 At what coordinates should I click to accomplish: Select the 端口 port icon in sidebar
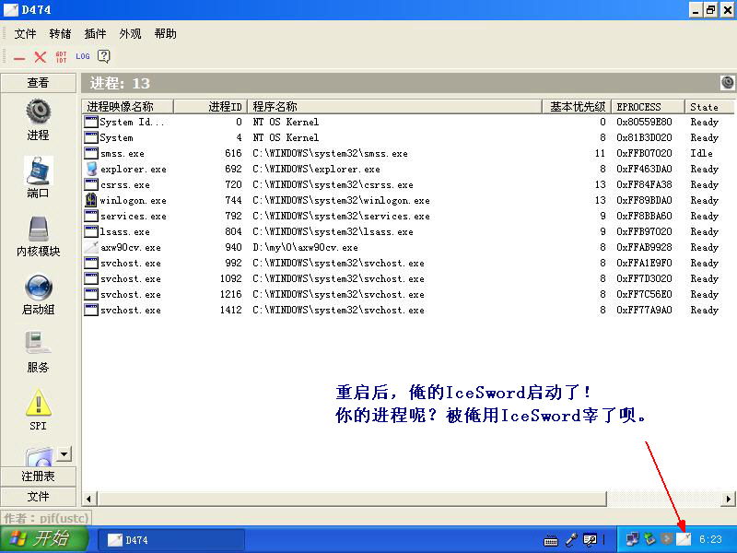coord(38,171)
